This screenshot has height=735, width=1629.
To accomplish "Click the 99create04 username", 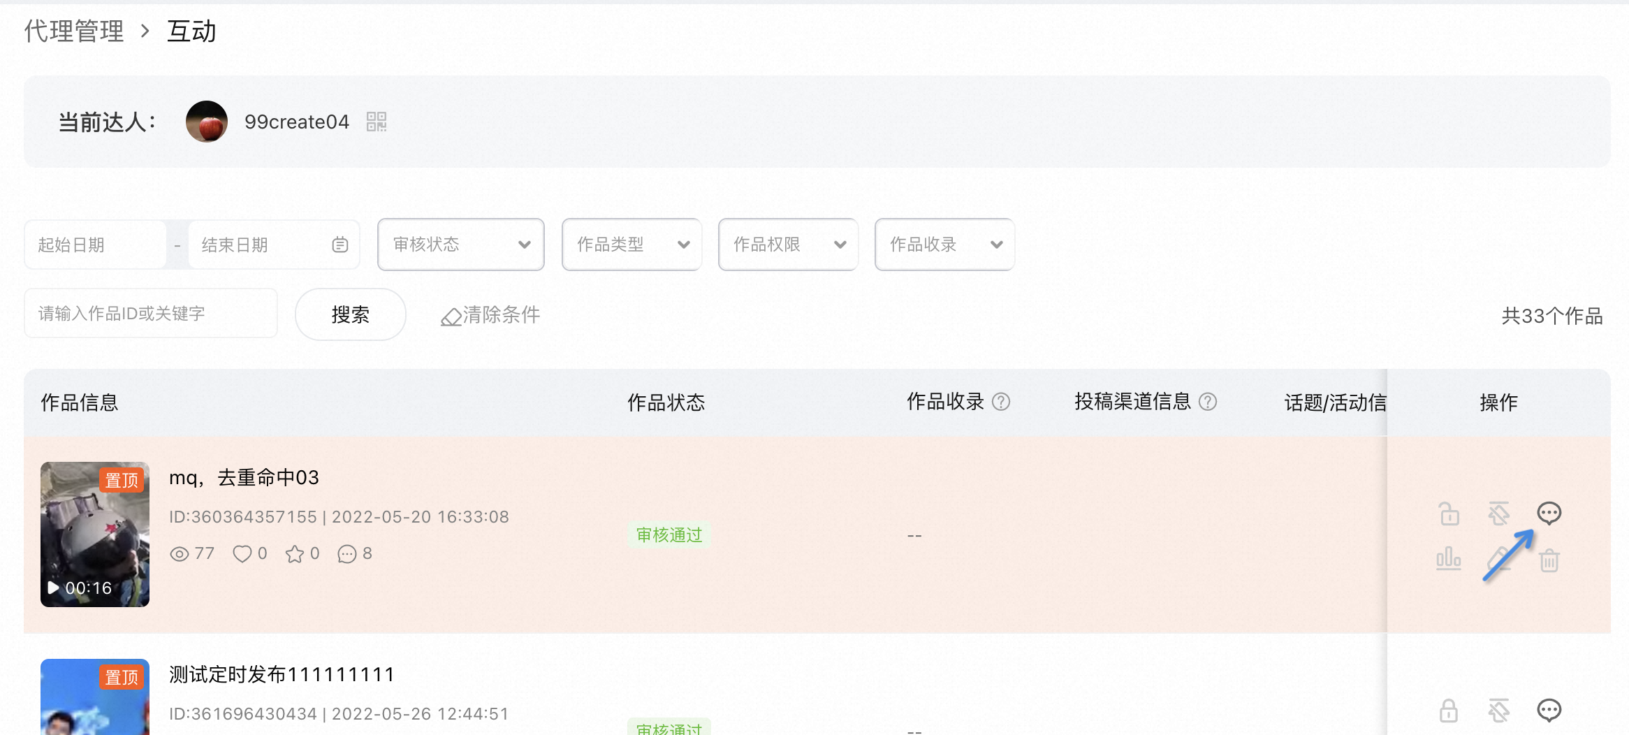I will [297, 122].
